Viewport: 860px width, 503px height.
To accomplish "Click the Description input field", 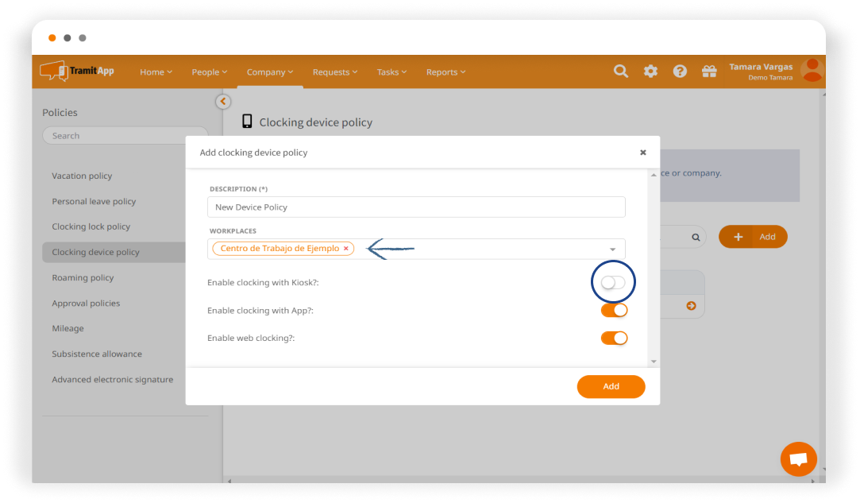I will (416, 207).
